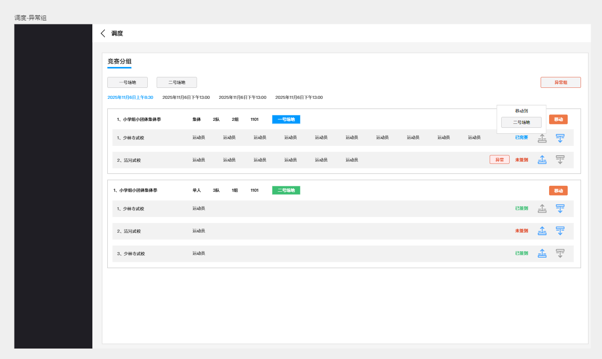Filter by 二号场地 venue button below 竞赛分组

click(x=177, y=82)
